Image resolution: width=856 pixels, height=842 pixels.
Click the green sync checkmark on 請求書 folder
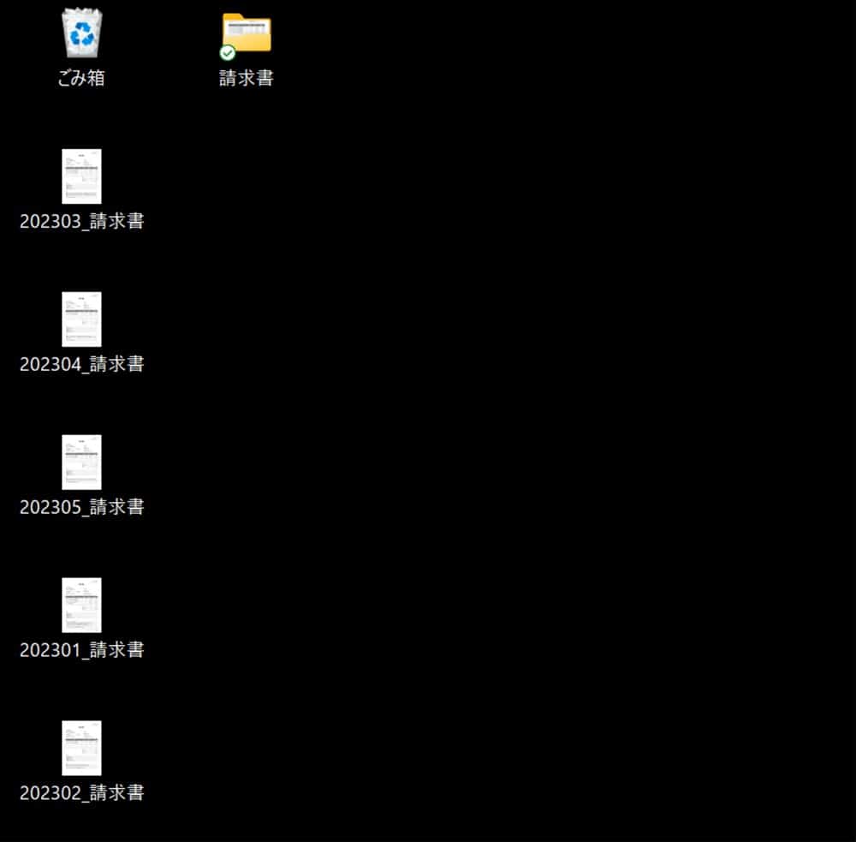click(228, 51)
